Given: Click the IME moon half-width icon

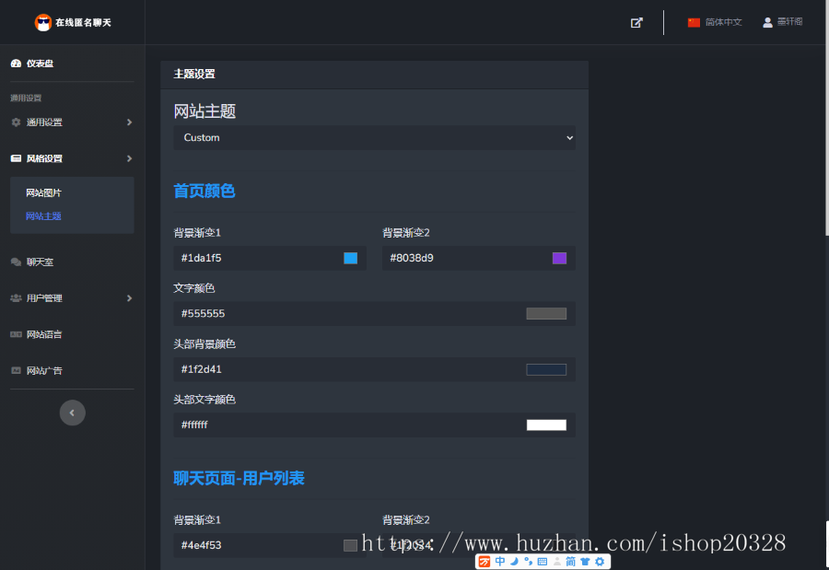Looking at the screenshot, I should point(514,561).
